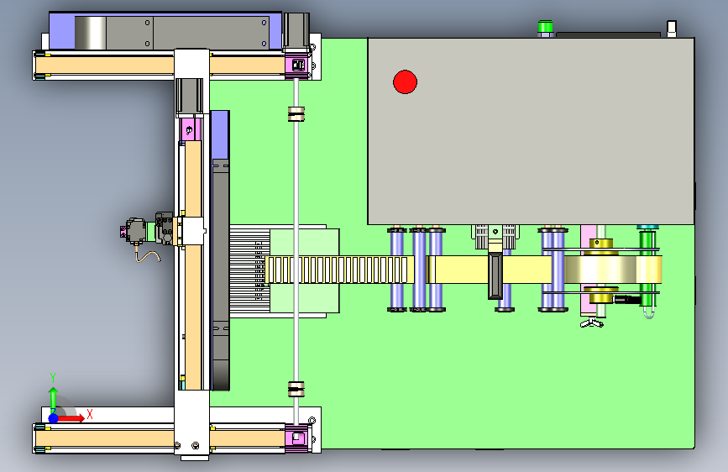This screenshot has width=728, height=472.
Task: Pick the pink bearing block on the bottom rail
Action: pyautogui.click(x=296, y=438)
